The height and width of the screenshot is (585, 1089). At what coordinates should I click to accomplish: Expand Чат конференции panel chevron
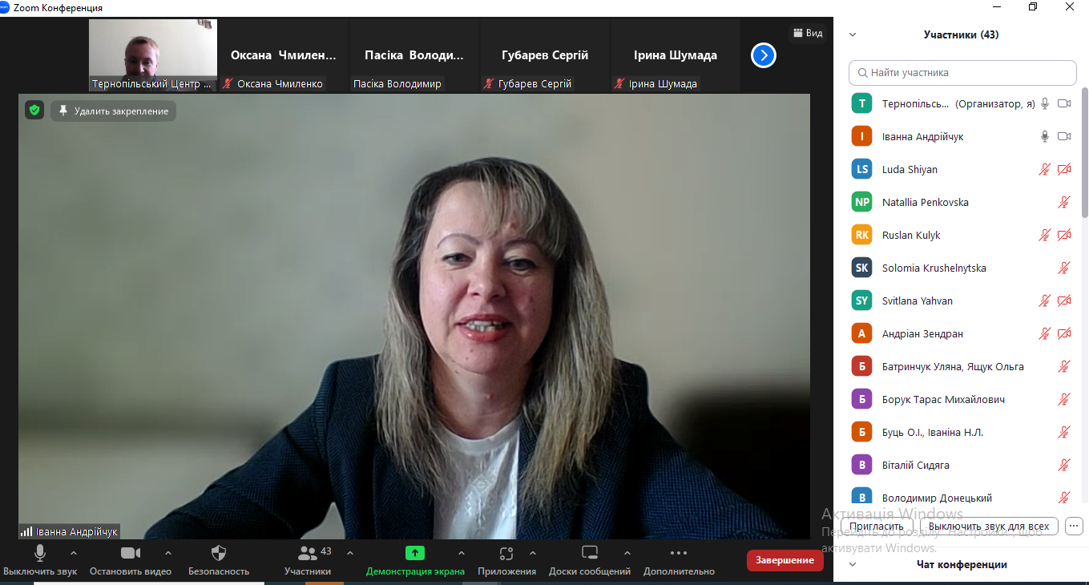click(853, 564)
